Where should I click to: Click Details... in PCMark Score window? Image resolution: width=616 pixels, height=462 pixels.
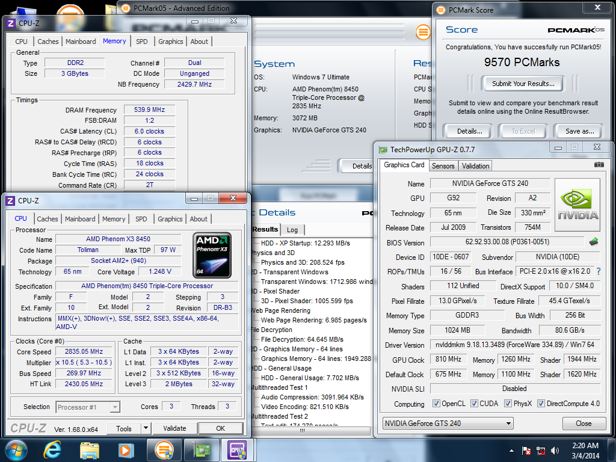(469, 131)
